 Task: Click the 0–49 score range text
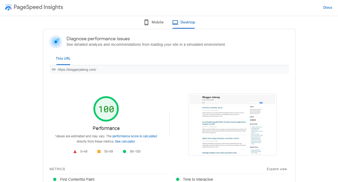pos(84,151)
